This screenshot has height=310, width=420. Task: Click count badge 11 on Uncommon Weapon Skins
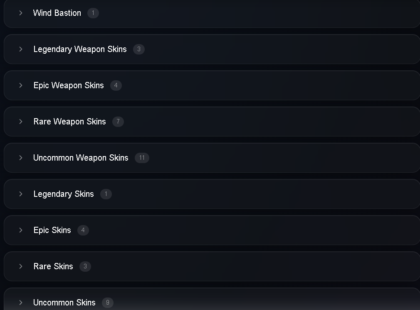pyautogui.click(x=142, y=158)
